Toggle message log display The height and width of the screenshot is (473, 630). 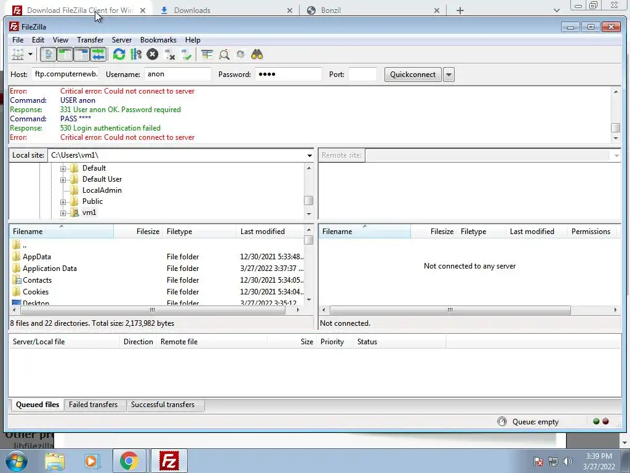pyautogui.click(x=48, y=54)
